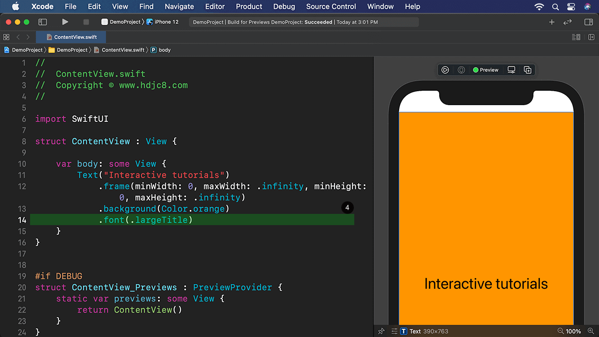Zoom out the preview canvas

coord(560,331)
